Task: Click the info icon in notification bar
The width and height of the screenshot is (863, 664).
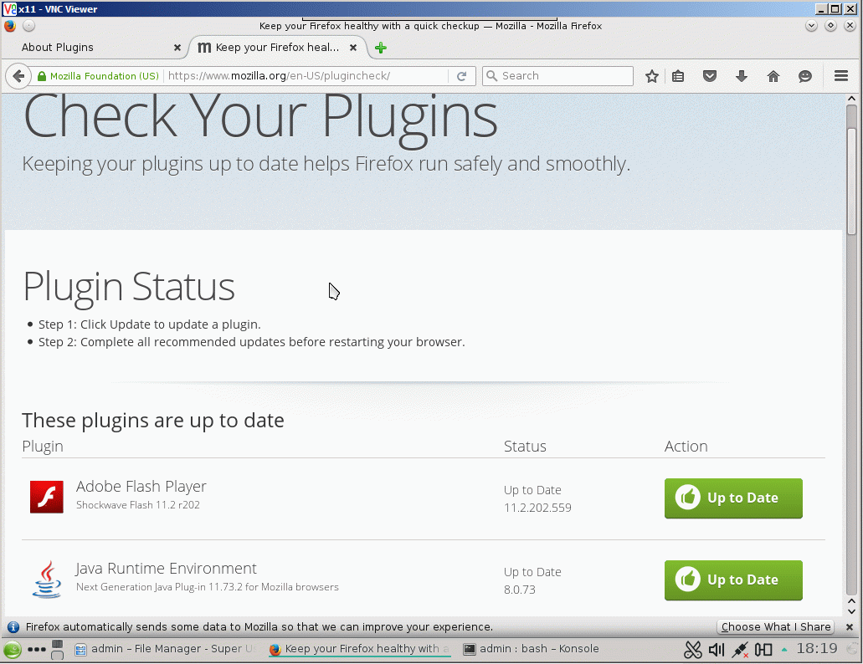Action: 13,626
